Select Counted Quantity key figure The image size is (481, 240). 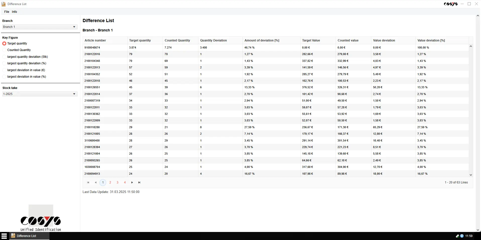(4, 50)
